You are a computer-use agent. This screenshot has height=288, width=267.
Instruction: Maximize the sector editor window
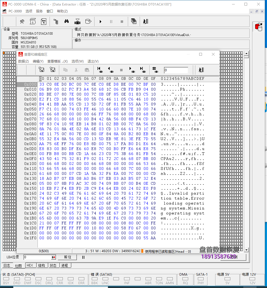[201, 54]
